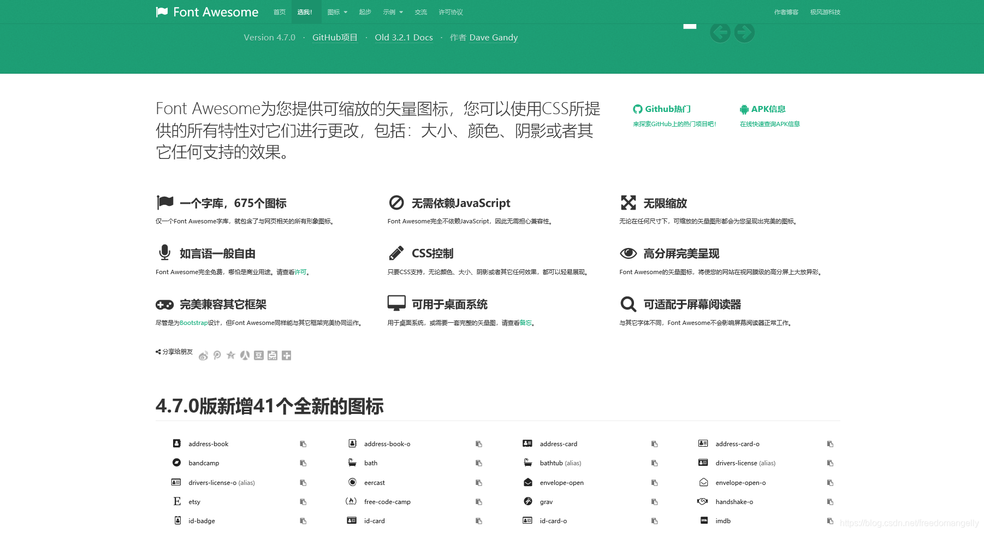Image resolution: width=984 pixels, height=533 pixels.
Task: Open the Old 3.2.1 Docs link
Action: pos(404,38)
